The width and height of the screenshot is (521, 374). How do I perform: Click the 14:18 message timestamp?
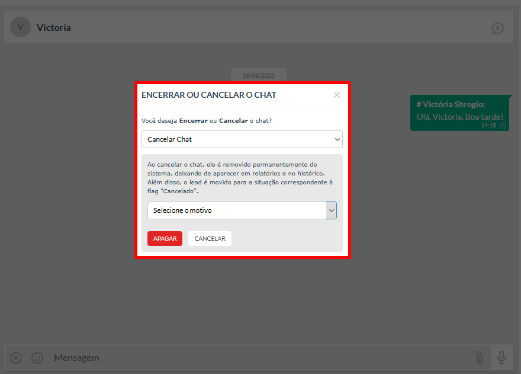coord(488,126)
